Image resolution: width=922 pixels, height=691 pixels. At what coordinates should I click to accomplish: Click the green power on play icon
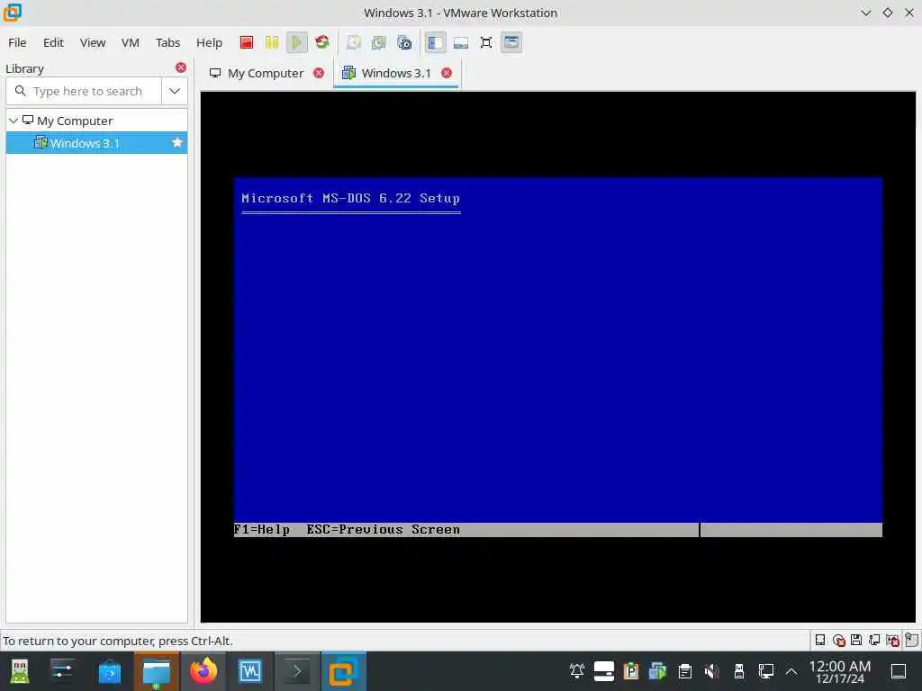(297, 42)
